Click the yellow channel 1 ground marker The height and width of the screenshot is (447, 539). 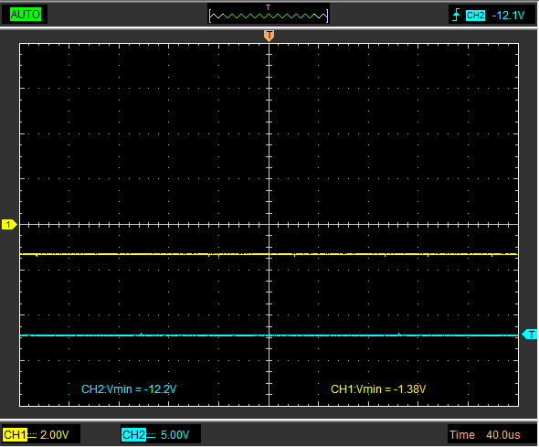pyautogui.click(x=9, y=225)
